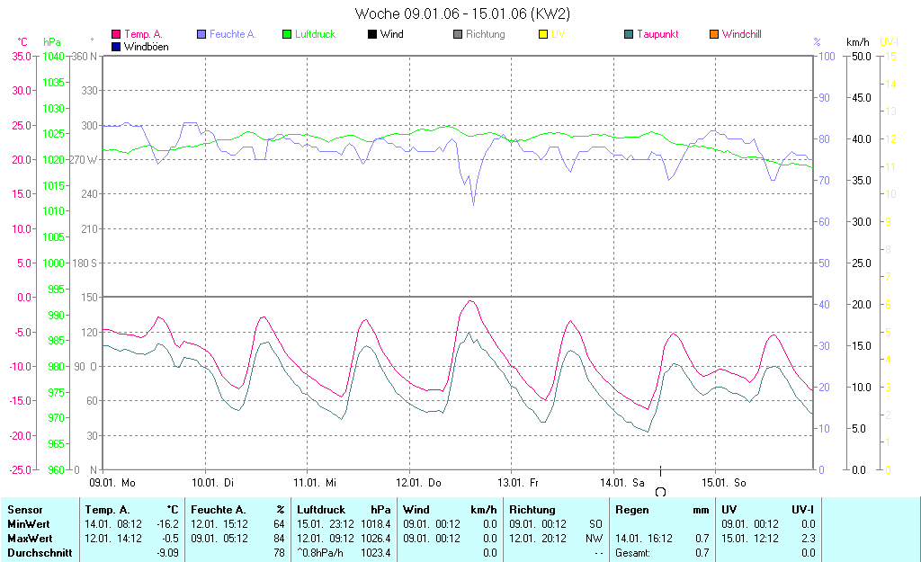
Task: Select the Windböen legend label
Action: [x=146, y=47]
